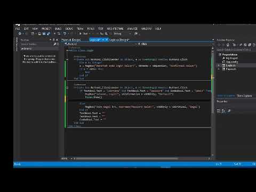Viewport: 256px width, 192px height.
Task: Click the Start debugging button
Action: click(x=84, y=34)
